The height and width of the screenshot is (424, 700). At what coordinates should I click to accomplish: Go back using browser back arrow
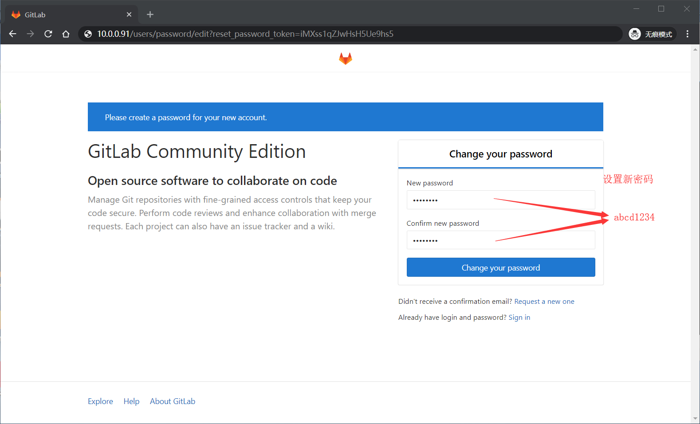(x=12, y=34)
